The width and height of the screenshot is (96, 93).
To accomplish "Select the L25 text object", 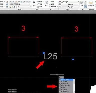I will coord(50,56).
